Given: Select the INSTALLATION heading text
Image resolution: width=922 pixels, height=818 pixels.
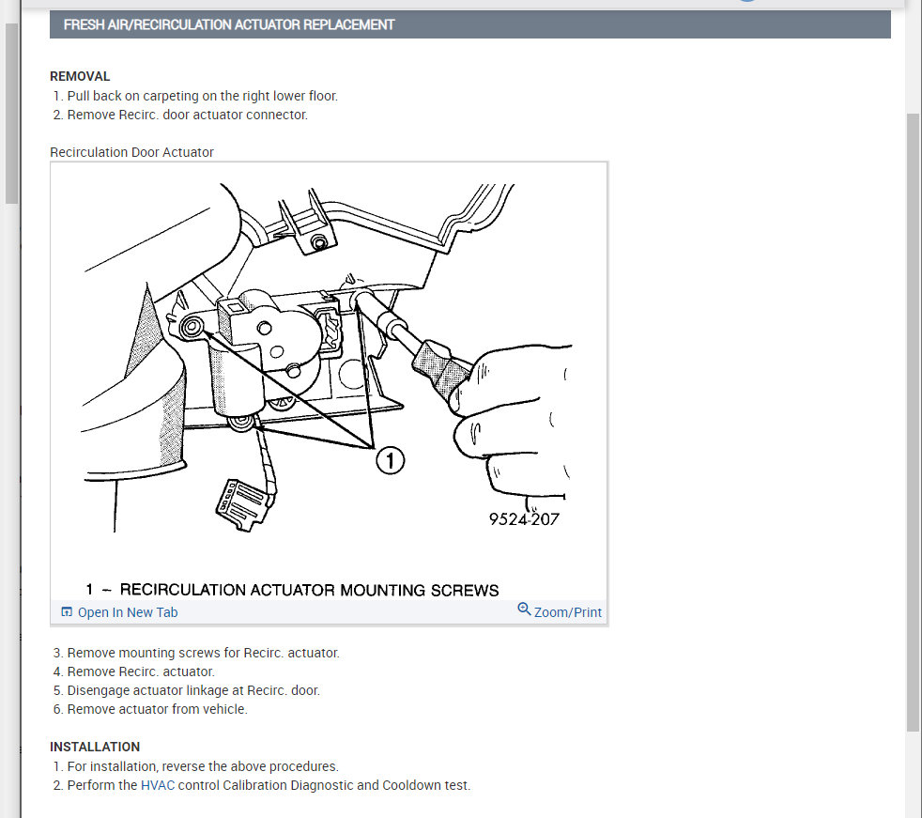Looking at the screenshot, I should 95,747.
